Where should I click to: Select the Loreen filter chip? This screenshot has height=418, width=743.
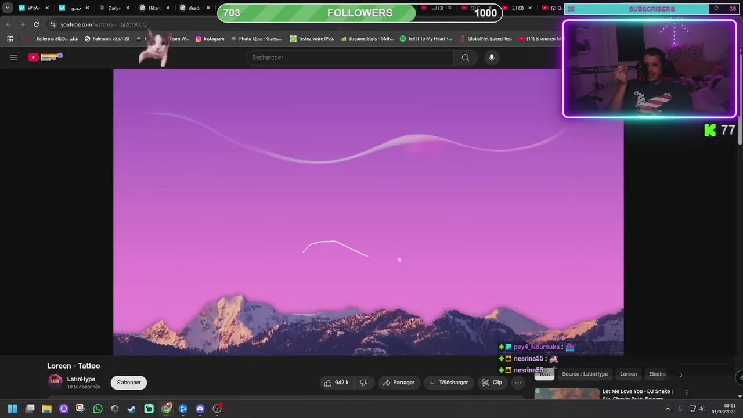pos(628,374)
